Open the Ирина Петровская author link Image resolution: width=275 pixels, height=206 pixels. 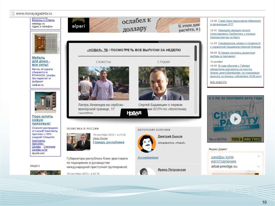[x=172, y=170]
